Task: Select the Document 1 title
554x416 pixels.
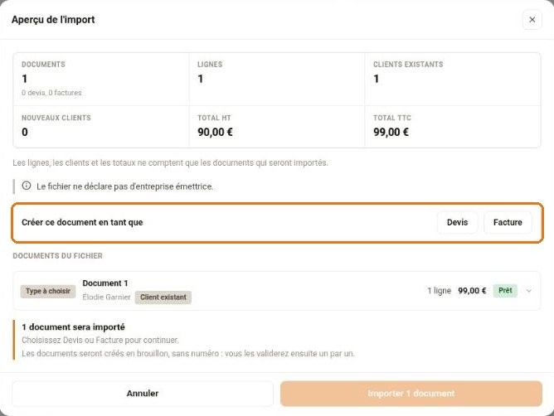Action: coord(105,283)
